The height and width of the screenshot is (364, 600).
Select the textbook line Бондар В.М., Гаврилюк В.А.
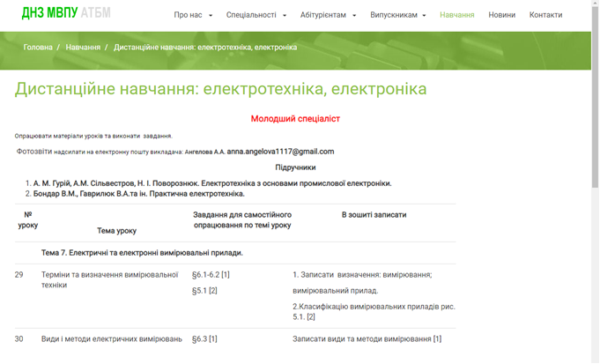[x=139, y=194]
